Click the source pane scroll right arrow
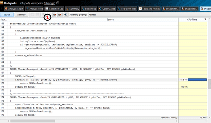 (x=176, y=121)
